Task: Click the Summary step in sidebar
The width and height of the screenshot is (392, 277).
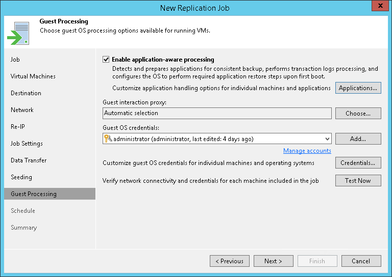Action: point(24,228)
